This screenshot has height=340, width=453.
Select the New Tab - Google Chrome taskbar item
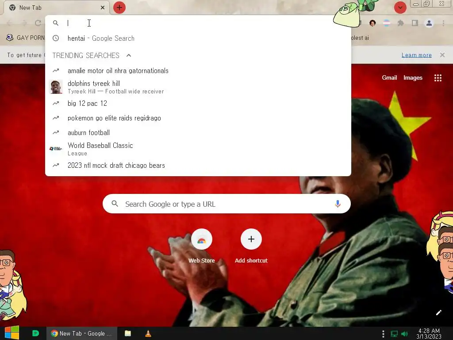tap(82, 333)
